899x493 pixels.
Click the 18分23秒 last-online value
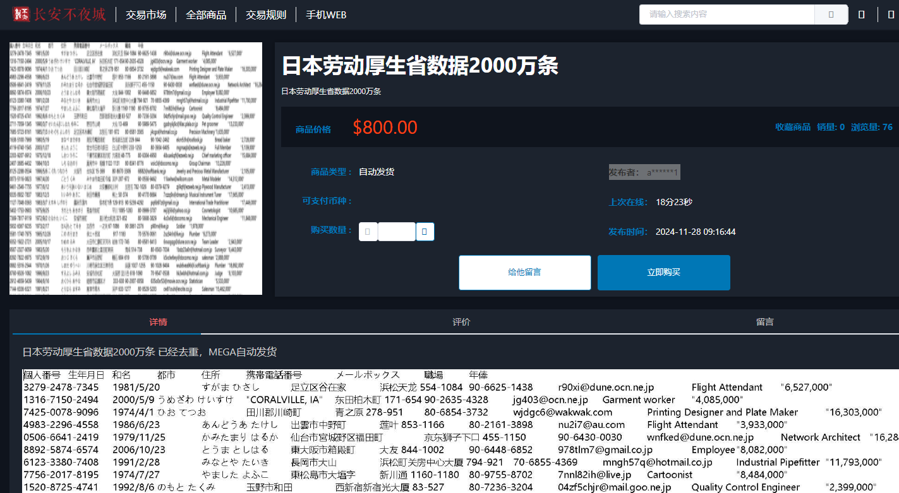(674, 202)
